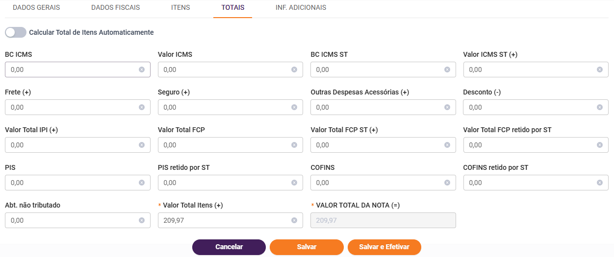
Task: Switch to the DADOS GERAIS tab
Action: [36, 8]
